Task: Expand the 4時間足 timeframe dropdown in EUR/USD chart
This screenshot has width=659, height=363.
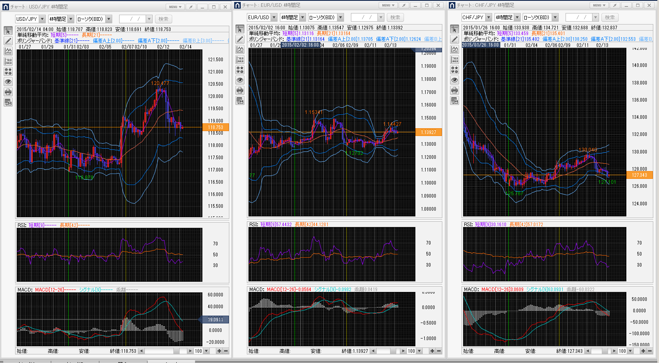Action: pos(302,18)
